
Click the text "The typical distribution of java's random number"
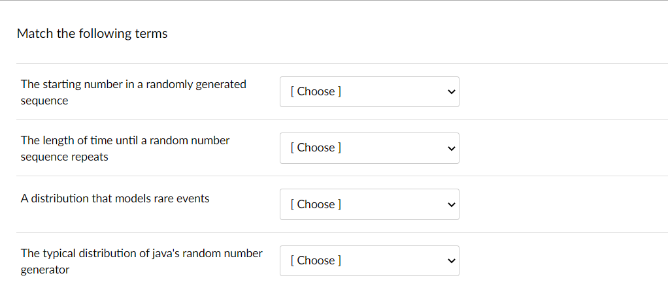pos(141,253)
